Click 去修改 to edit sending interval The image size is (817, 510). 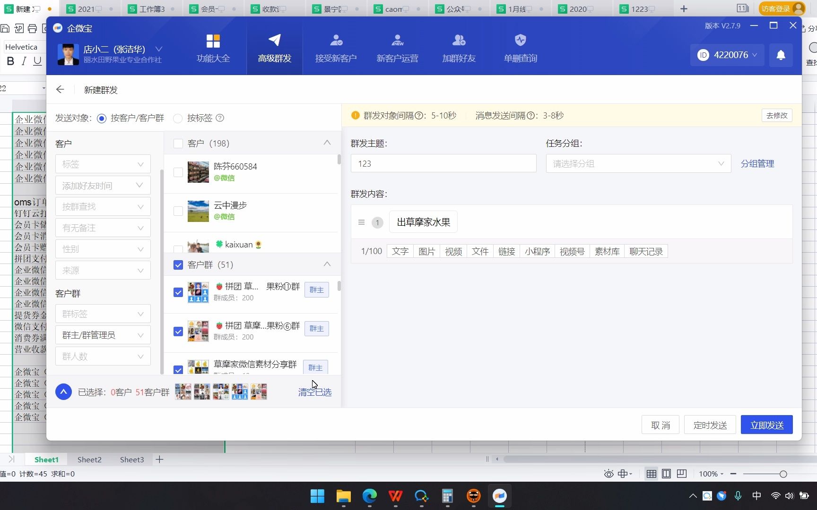(776, 115)
